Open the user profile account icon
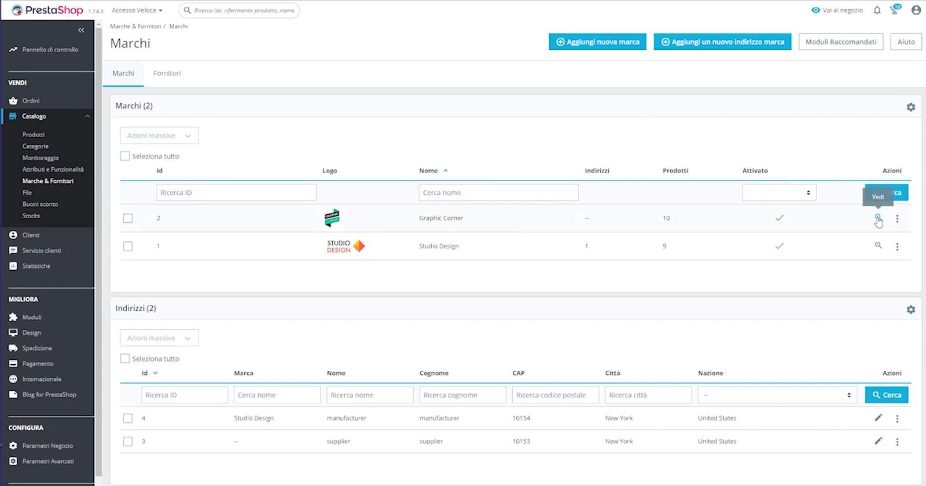Screen dimensions: 926x486 coord(916,10)
